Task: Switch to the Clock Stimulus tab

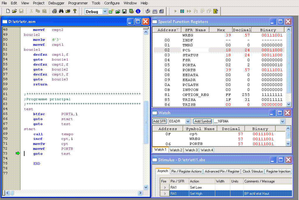Action: coord(253,171)
